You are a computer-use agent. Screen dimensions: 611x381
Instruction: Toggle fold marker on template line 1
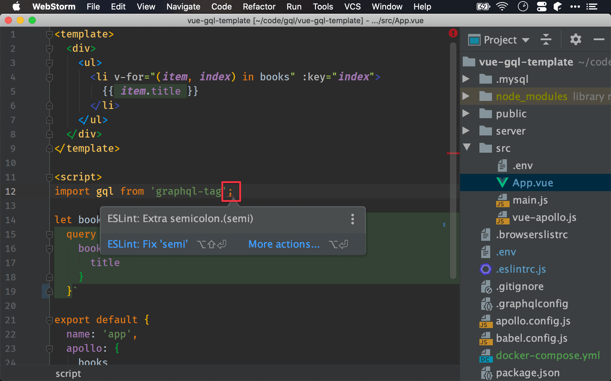[50, 35]
